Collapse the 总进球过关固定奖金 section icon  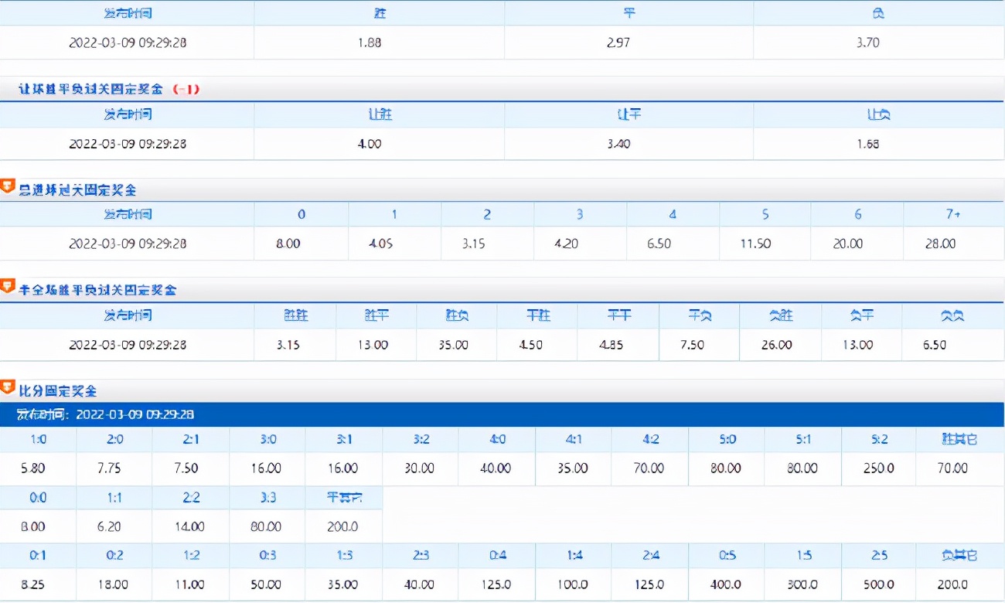8,186
